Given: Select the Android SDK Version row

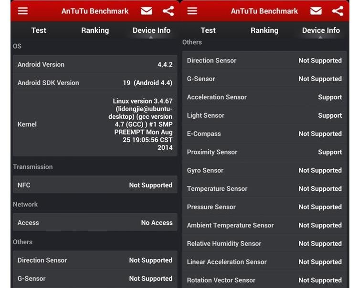Looking at the screenshot, I should point(95,82).
